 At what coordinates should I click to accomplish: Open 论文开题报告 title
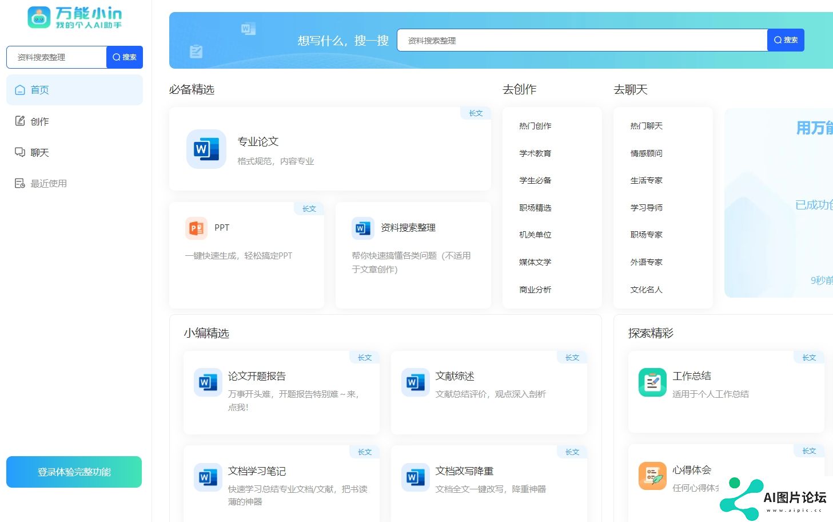click(x=257, y=376)
